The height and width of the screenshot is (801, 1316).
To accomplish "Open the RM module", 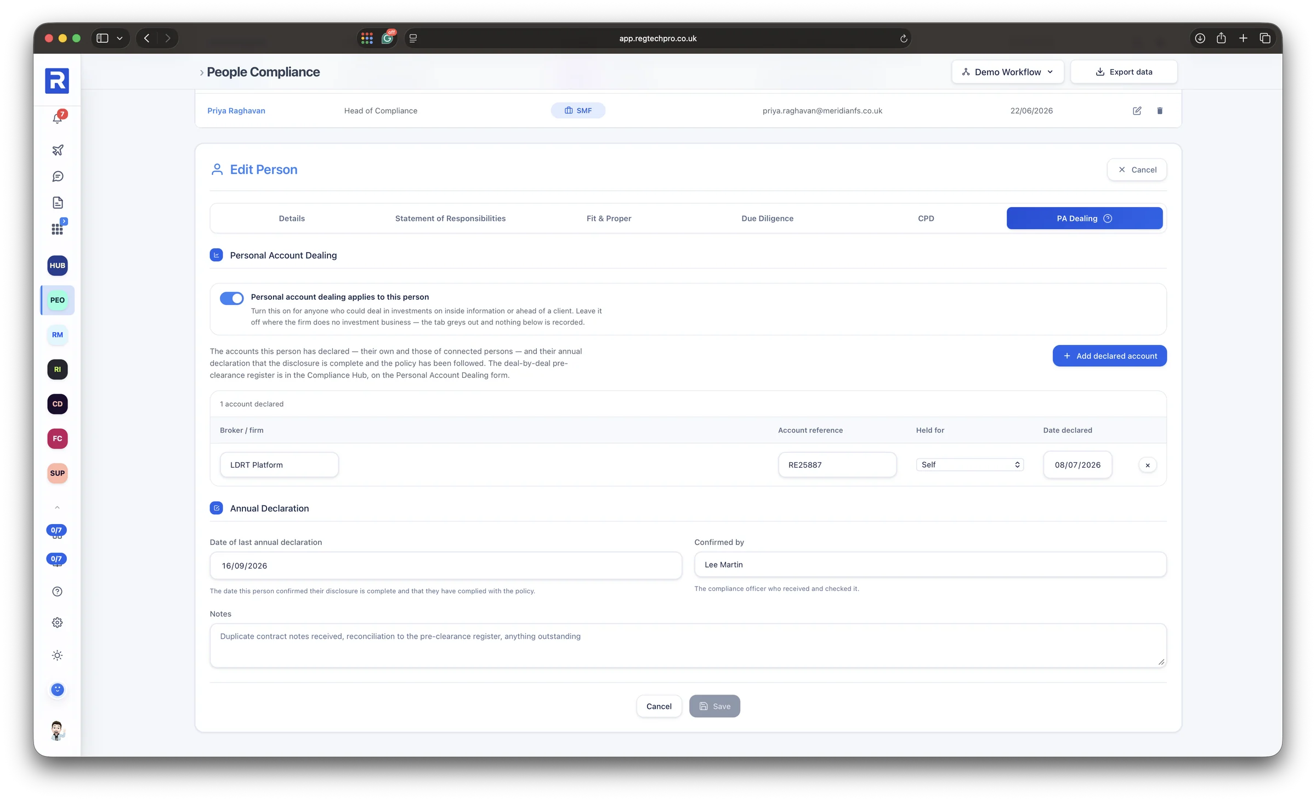I will pyautogui.click(x=58, y=334).
